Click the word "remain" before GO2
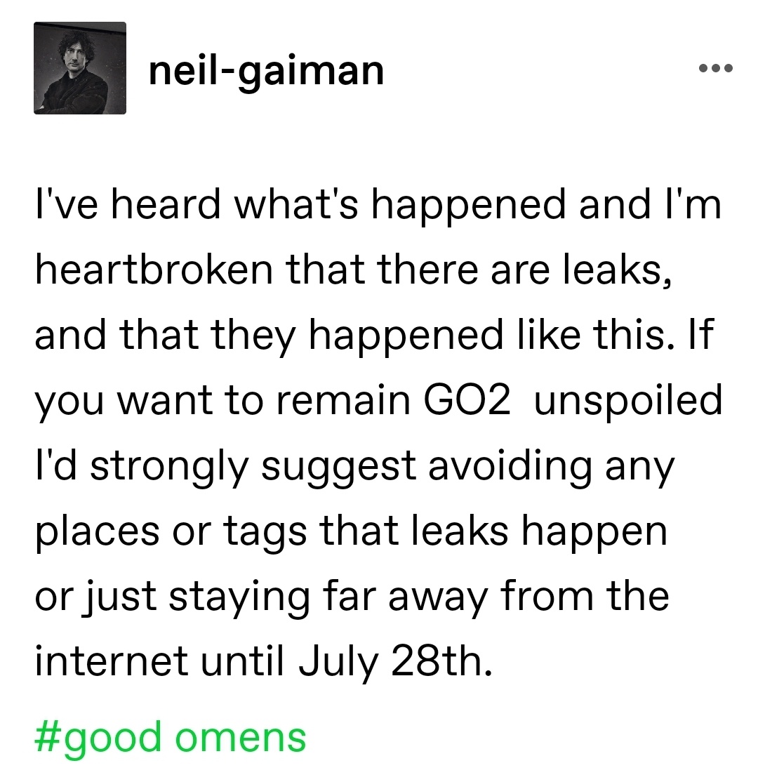This screenshot has width=758, height=782. pos(344,399)
